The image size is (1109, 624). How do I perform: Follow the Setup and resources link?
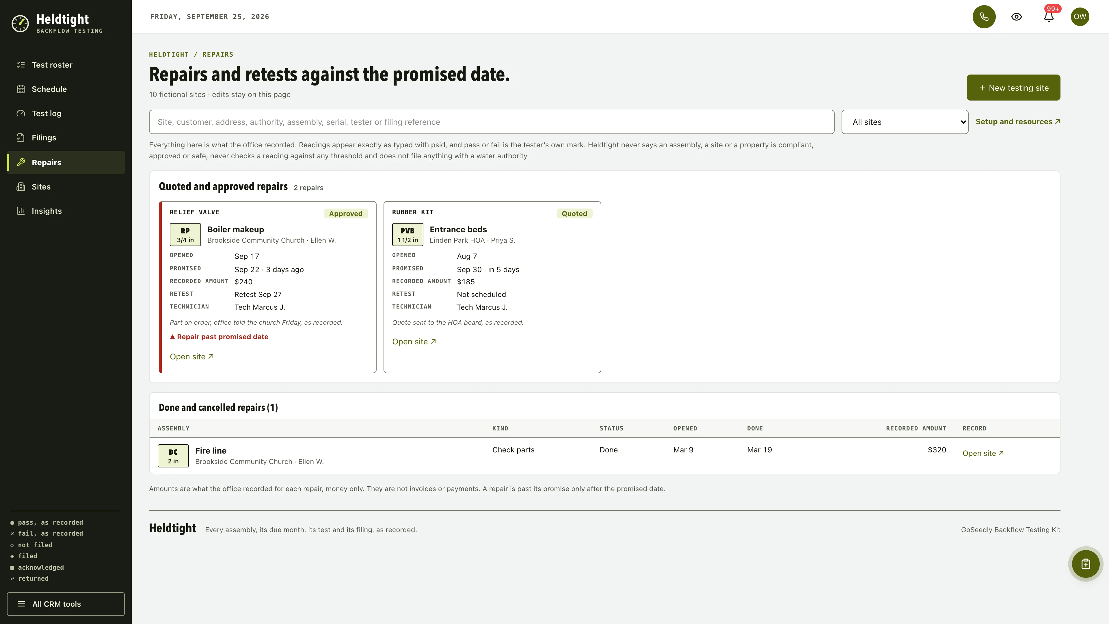pos(1018,122)
